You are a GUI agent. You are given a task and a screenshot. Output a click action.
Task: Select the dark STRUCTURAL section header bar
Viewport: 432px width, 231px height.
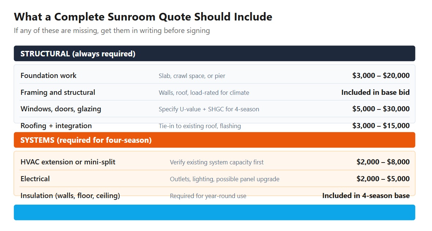click(214, 54)
